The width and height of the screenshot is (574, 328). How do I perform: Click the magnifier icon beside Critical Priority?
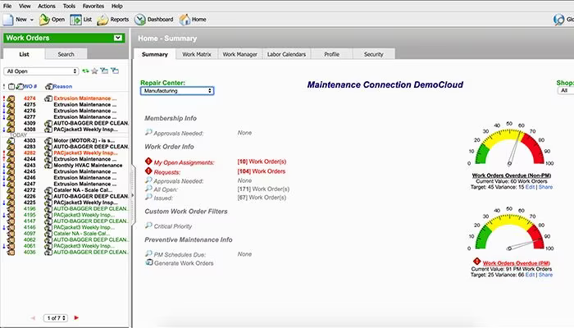148,225
